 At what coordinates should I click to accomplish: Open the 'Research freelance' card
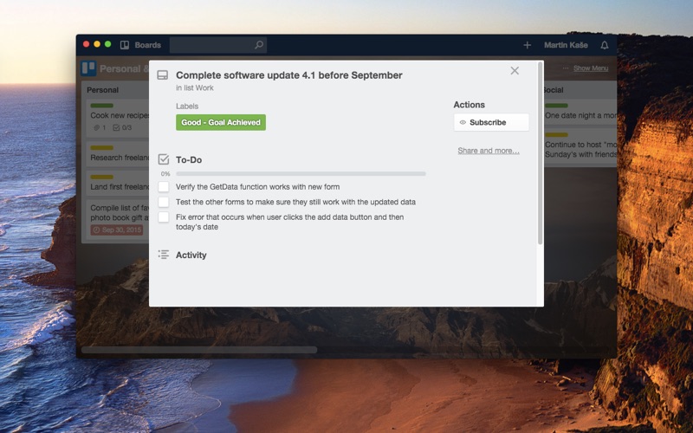pyautogui.click(x=118, y=153)
